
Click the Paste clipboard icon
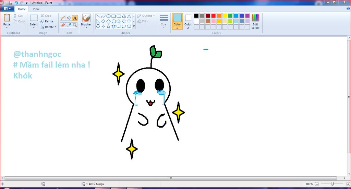tap(7, 18)
